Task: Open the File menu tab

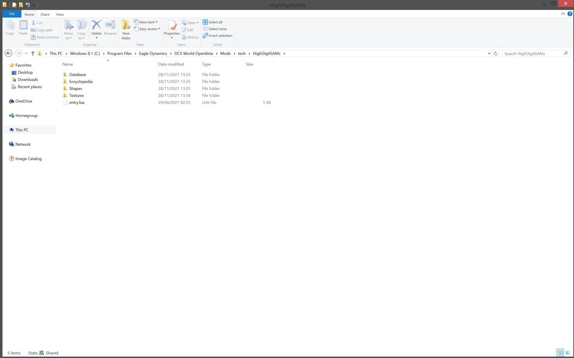Action: (11, 14)
